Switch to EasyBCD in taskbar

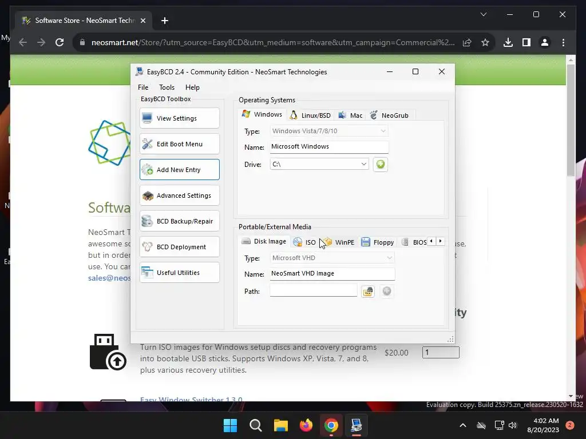[x=356, y=425]
